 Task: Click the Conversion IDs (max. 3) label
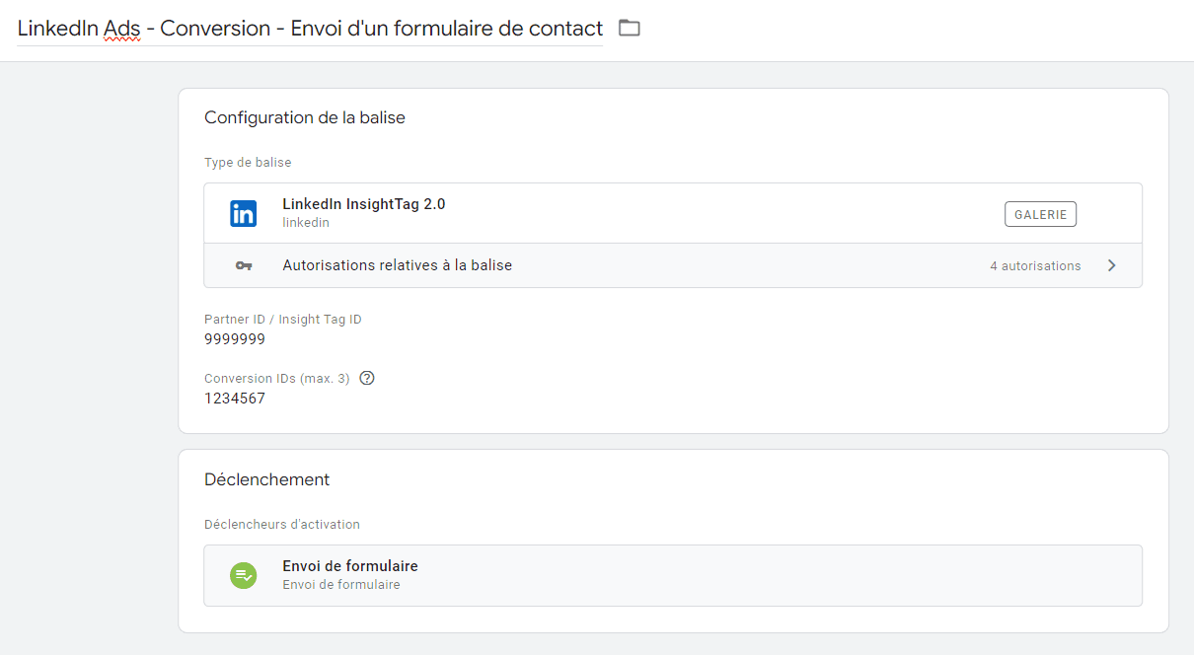tap(277, 379)
